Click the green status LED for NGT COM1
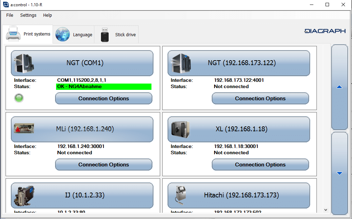Image resolution: width=352 pixels, height=219 pixels. pos(19,98)
